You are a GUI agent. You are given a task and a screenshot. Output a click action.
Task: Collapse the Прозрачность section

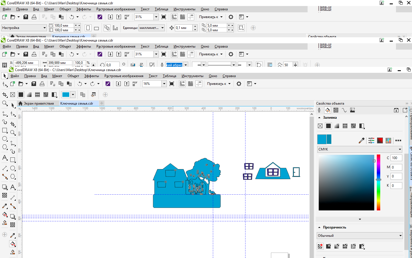tap(319, 227)
